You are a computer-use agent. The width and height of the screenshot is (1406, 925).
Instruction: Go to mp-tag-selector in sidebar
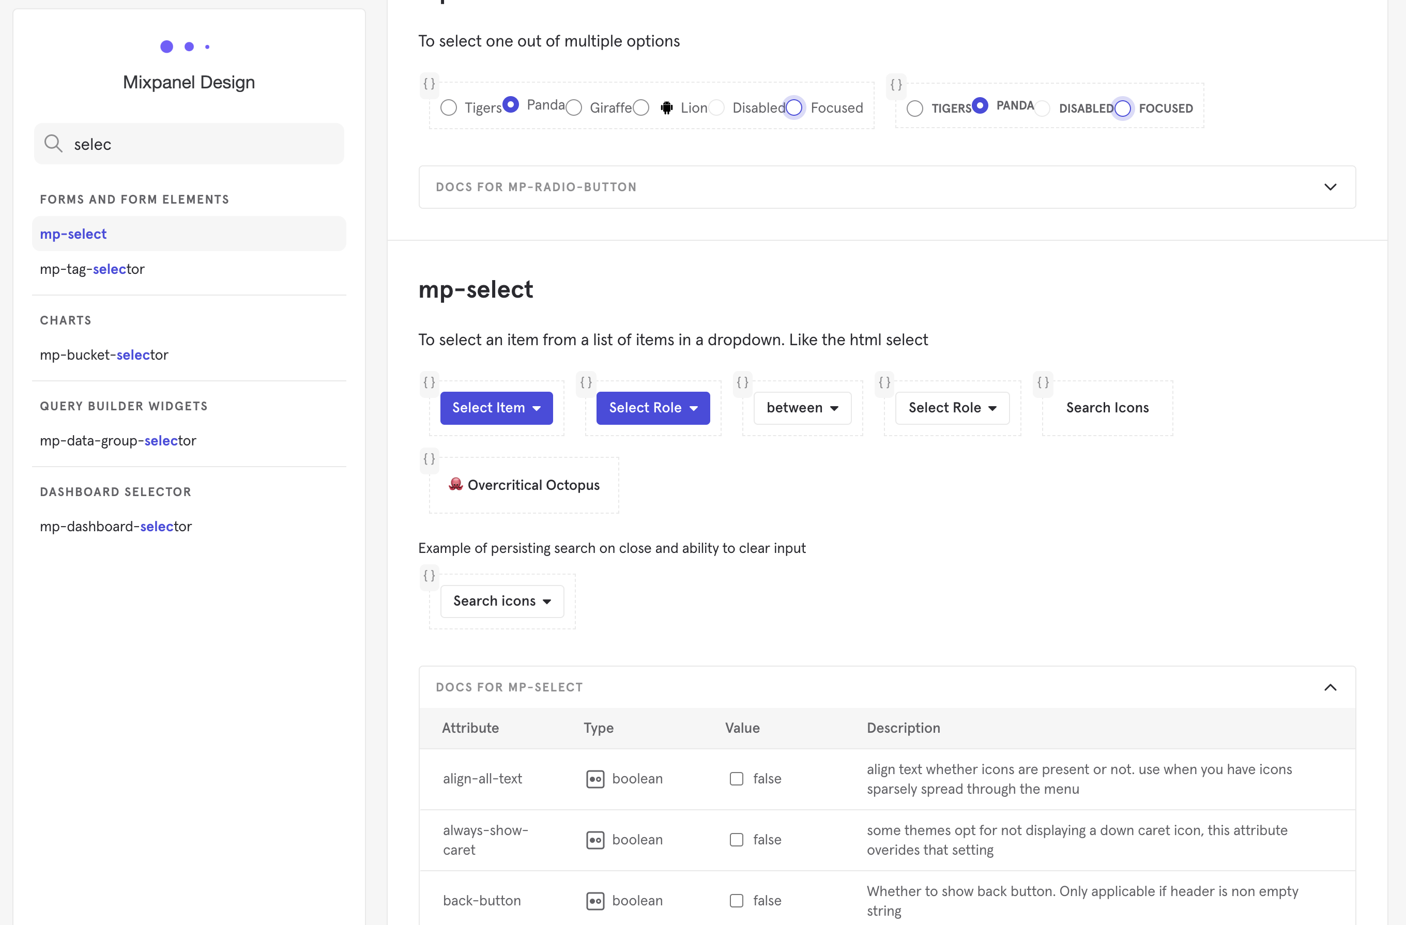92,269
